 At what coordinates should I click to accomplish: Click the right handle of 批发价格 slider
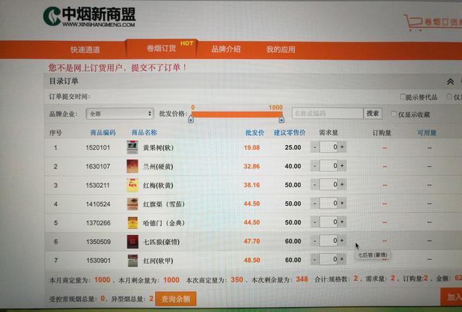281,119
